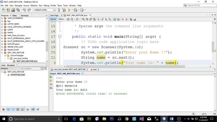The image size is (217, 122).
Task: Click the Search (Ctrl+I) field
Action: point(200,5)
